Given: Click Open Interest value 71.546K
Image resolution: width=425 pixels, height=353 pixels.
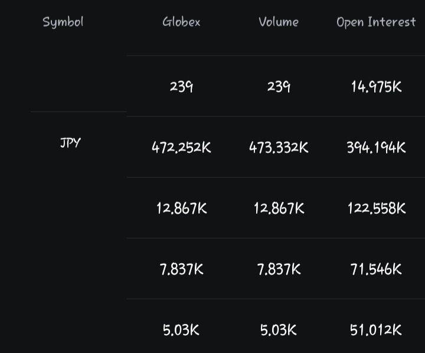Looking at the screenshot, I should click(x=376, y=269).
